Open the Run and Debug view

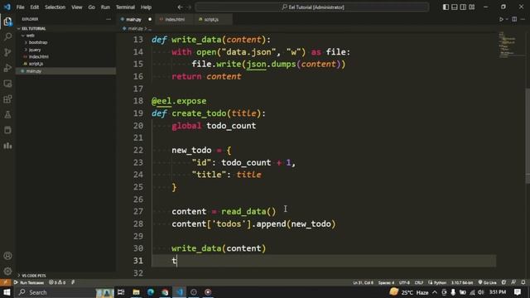click(7, 68)
